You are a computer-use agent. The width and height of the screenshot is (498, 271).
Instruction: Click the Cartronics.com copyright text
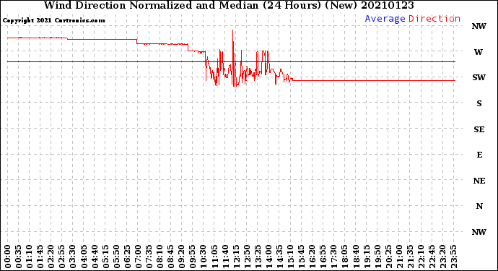point(53,21)
